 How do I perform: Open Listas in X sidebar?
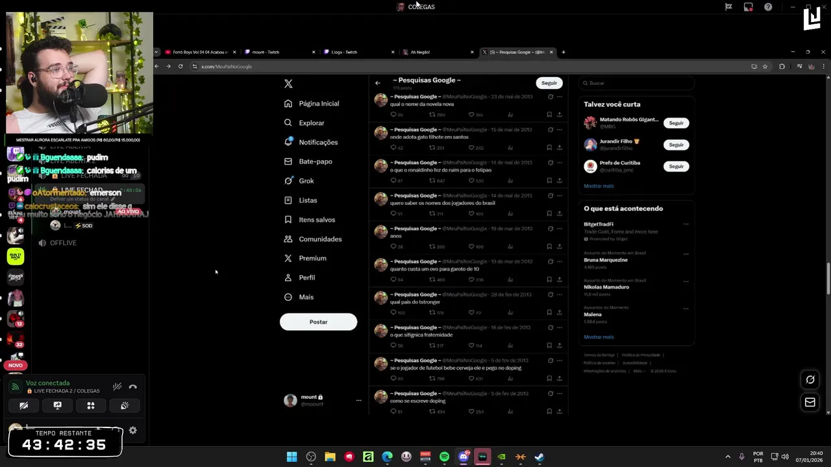click(301, 200)
